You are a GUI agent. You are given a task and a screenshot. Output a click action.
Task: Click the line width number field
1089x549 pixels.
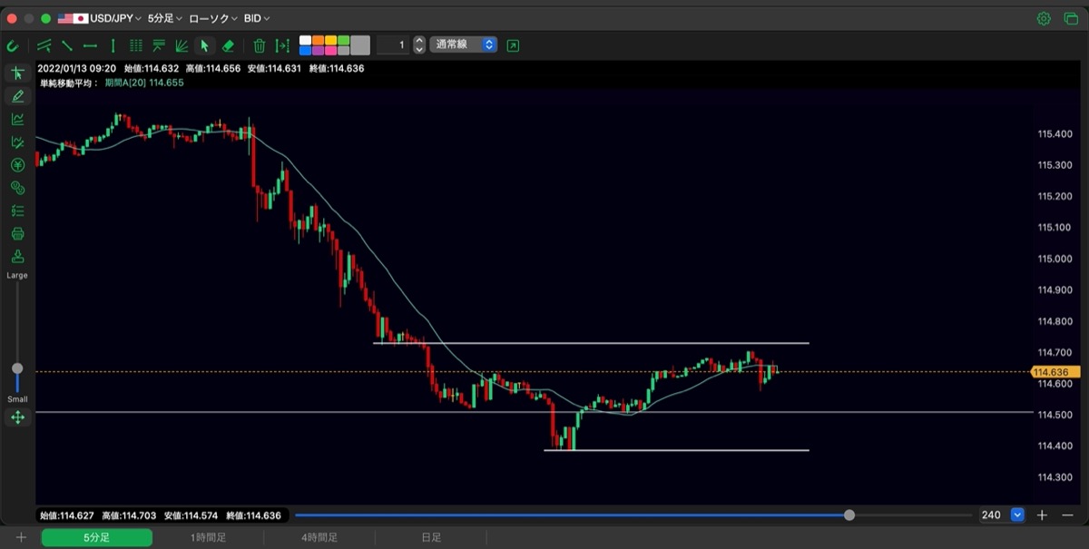pyautogui.click(x=393, y=44)
